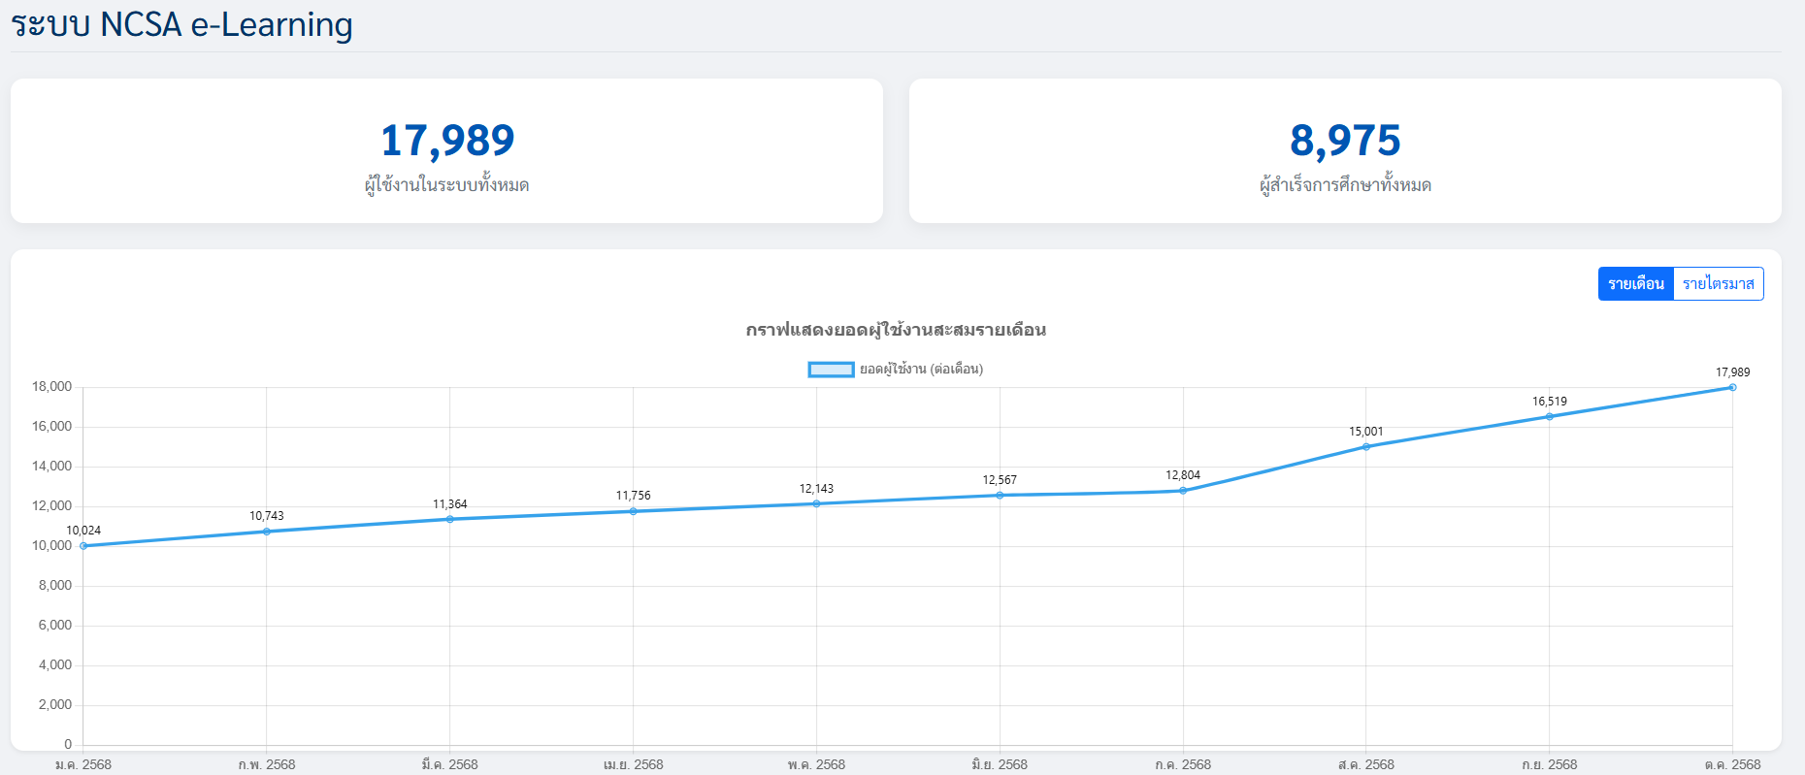The image size is (1805, 775).
Task: Open the total users card showing 17,989
Action: pos(446,151)
